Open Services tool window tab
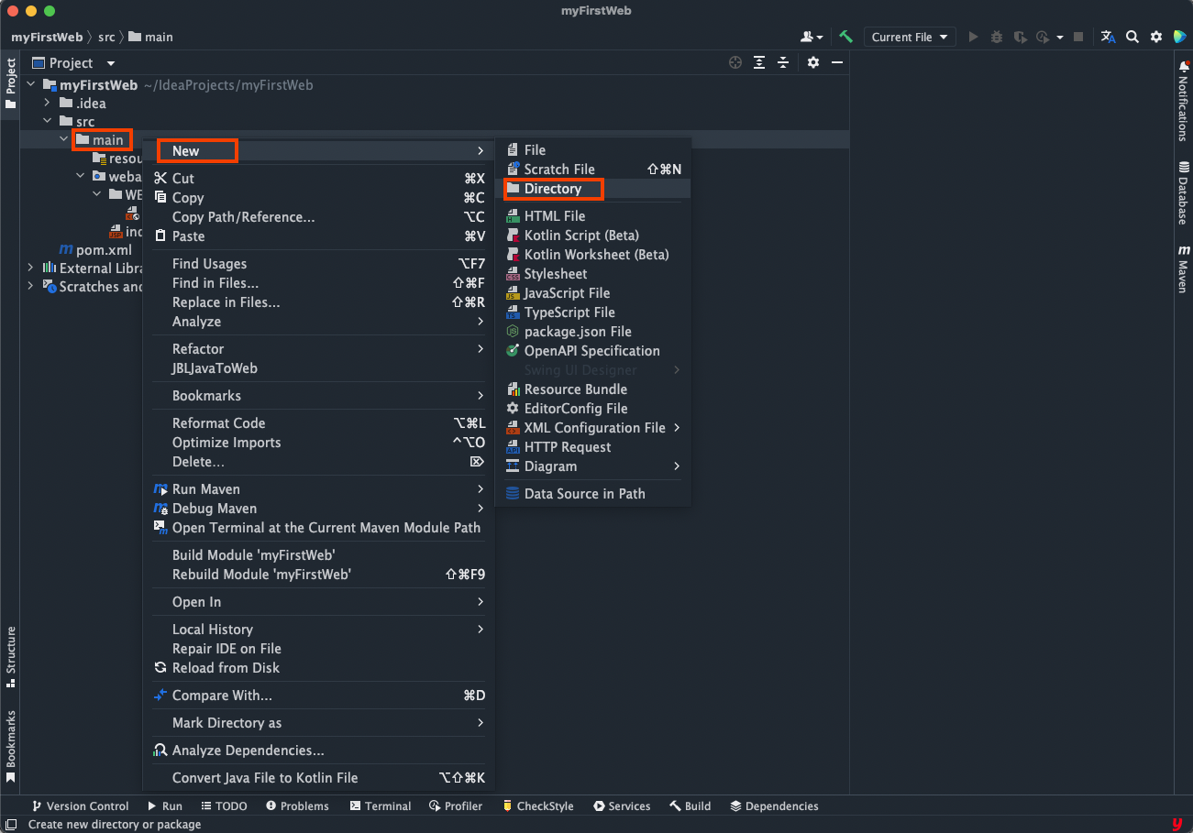This screenshot has height=833, width=1193. point(623,806)
